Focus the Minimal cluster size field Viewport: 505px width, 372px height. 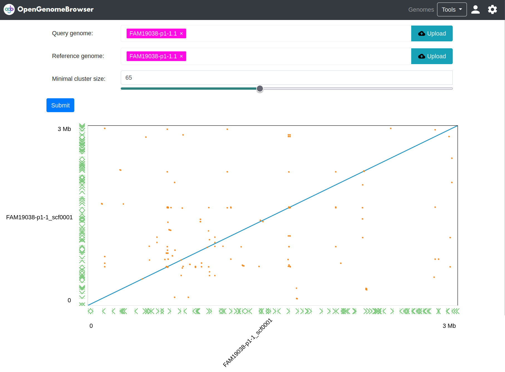287,78
